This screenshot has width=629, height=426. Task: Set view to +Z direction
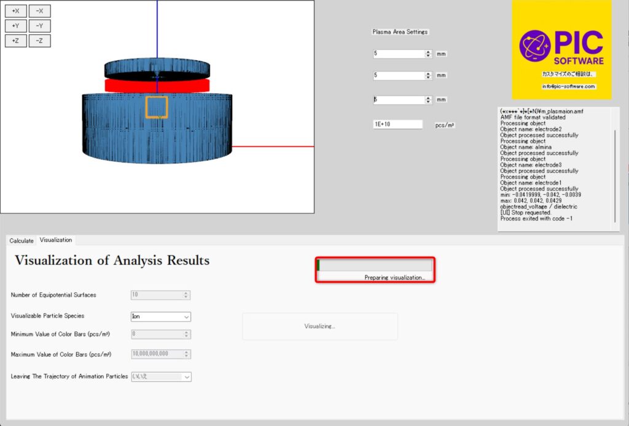coord(16,40)
